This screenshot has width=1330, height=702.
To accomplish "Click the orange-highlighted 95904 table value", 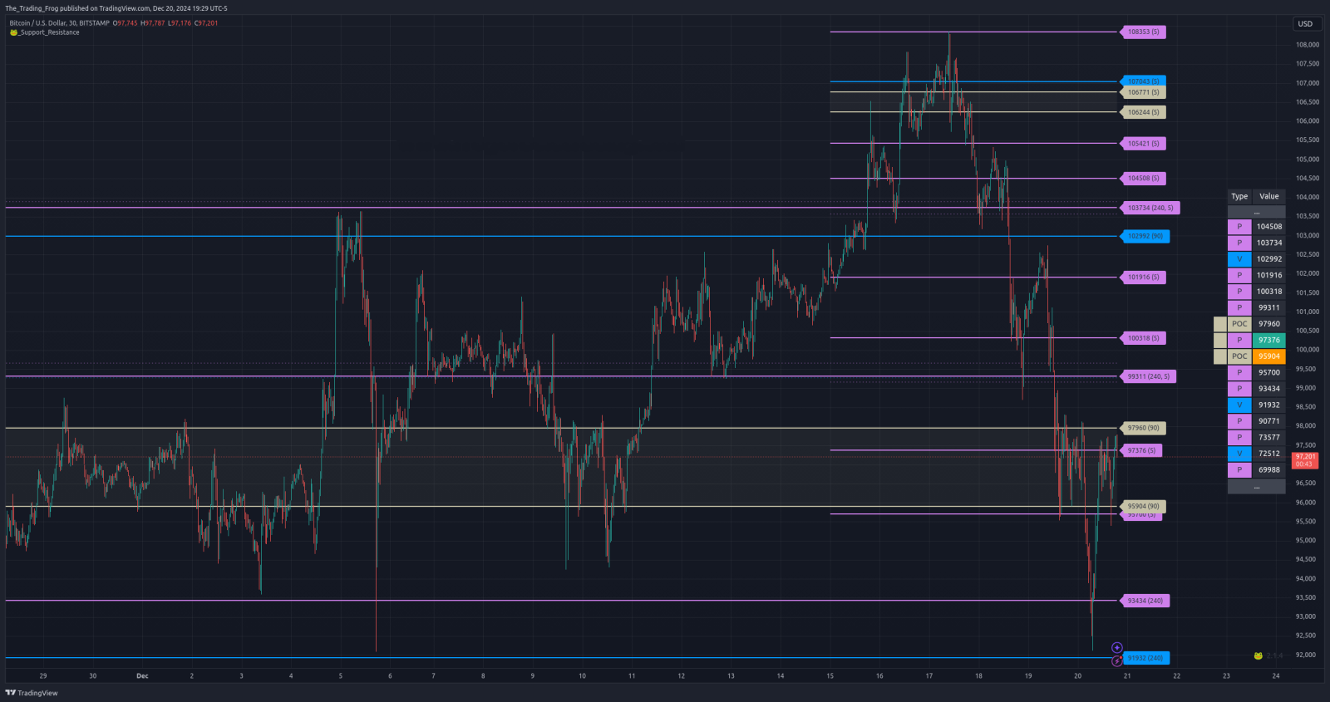I will [x=1269, y=356].
